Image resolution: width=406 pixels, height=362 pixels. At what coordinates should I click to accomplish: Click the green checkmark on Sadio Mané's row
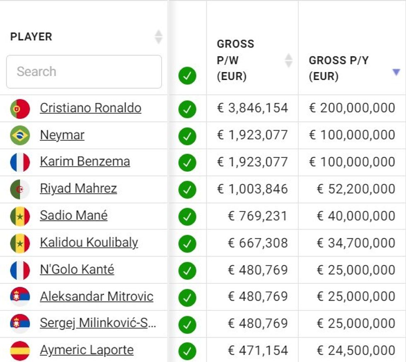[x=187, y=216]
